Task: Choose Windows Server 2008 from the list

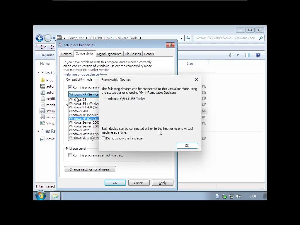Action: [x=83, y=126]
